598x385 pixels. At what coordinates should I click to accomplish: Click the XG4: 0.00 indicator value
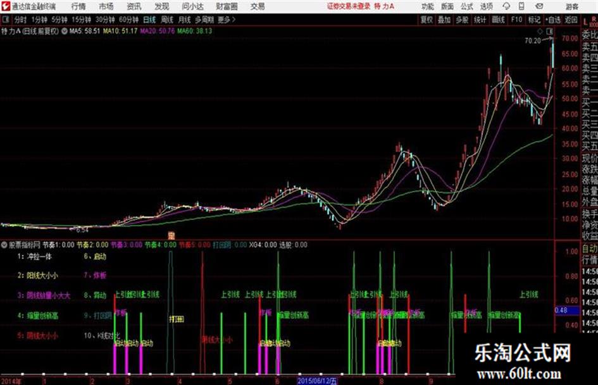(x=263, y=245)
